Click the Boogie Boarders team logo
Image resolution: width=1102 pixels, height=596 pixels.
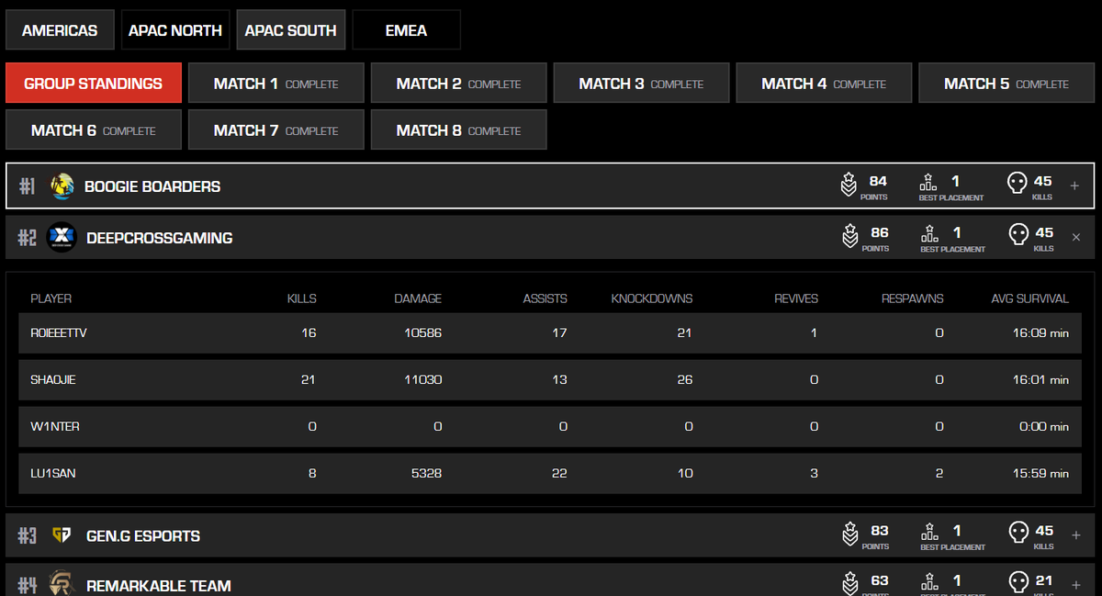pos(62,186)
